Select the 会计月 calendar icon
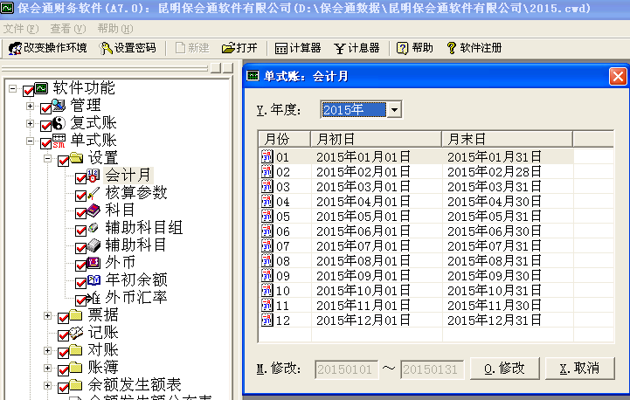 (x=93, y=175)
